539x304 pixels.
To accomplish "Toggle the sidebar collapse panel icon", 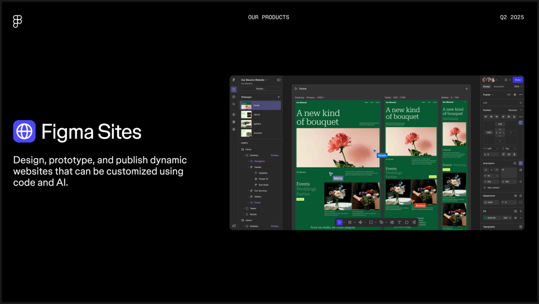I will [279, 80].
